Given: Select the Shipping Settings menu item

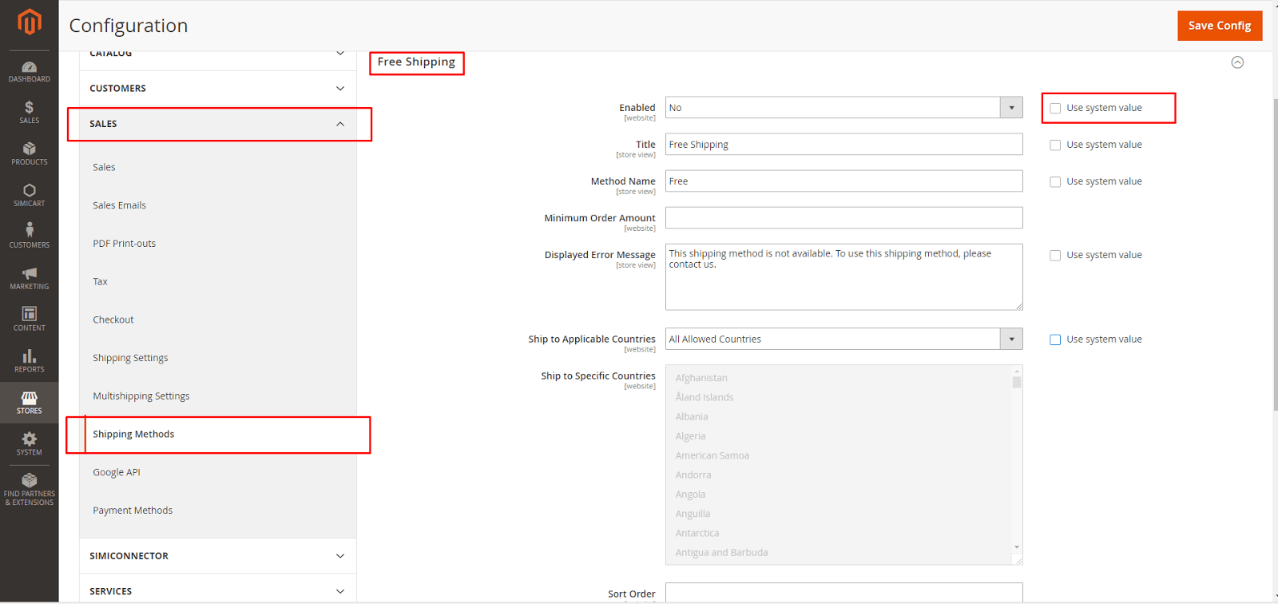Looking at the screenshot, I should tap(130, 358).
